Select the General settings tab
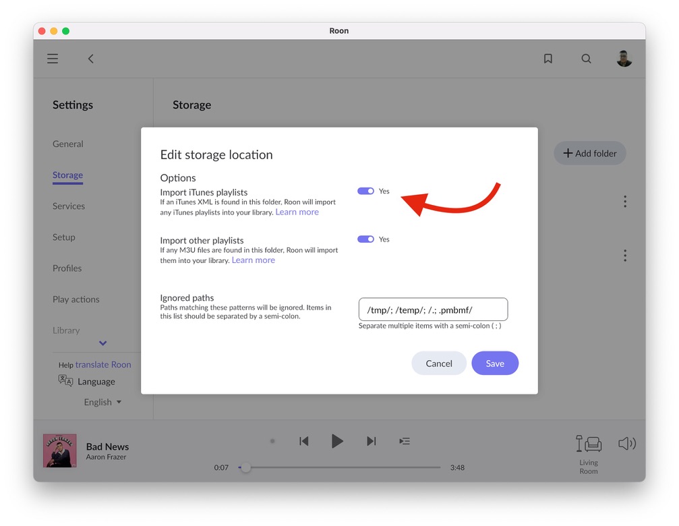 (68, 144)
